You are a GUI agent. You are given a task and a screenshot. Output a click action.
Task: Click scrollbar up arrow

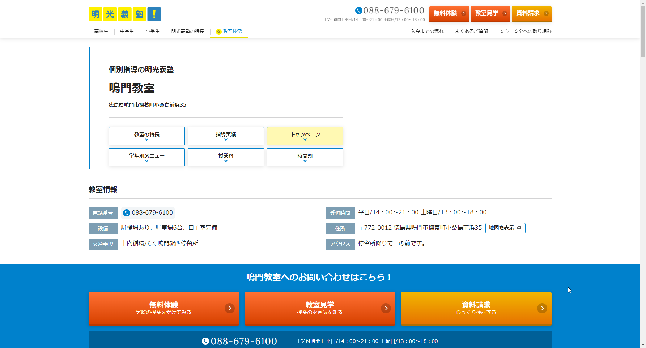point(643,3)
